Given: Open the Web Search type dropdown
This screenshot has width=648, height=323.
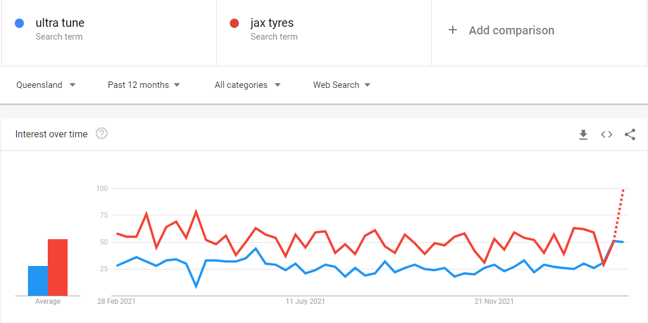Looking at the screenshot, I should coord(341,85).
